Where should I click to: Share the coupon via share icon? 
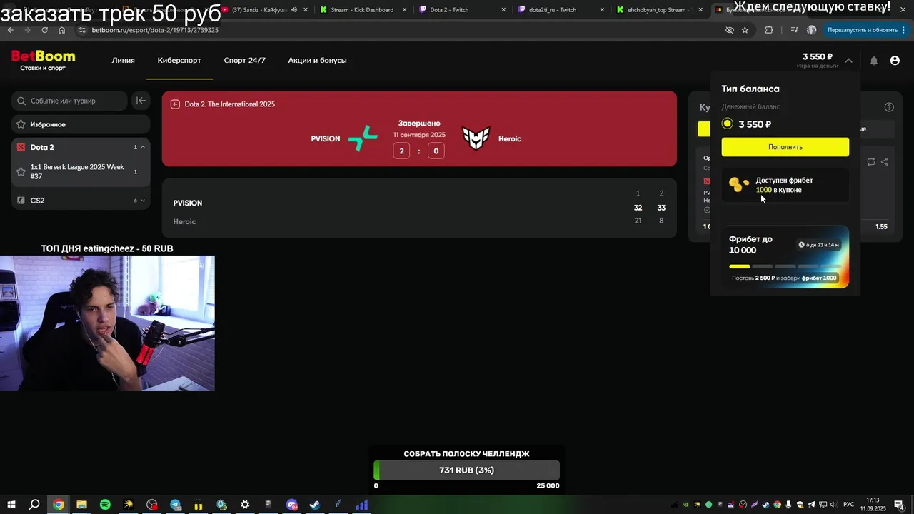pyautogui.click(x=885, y=162)
